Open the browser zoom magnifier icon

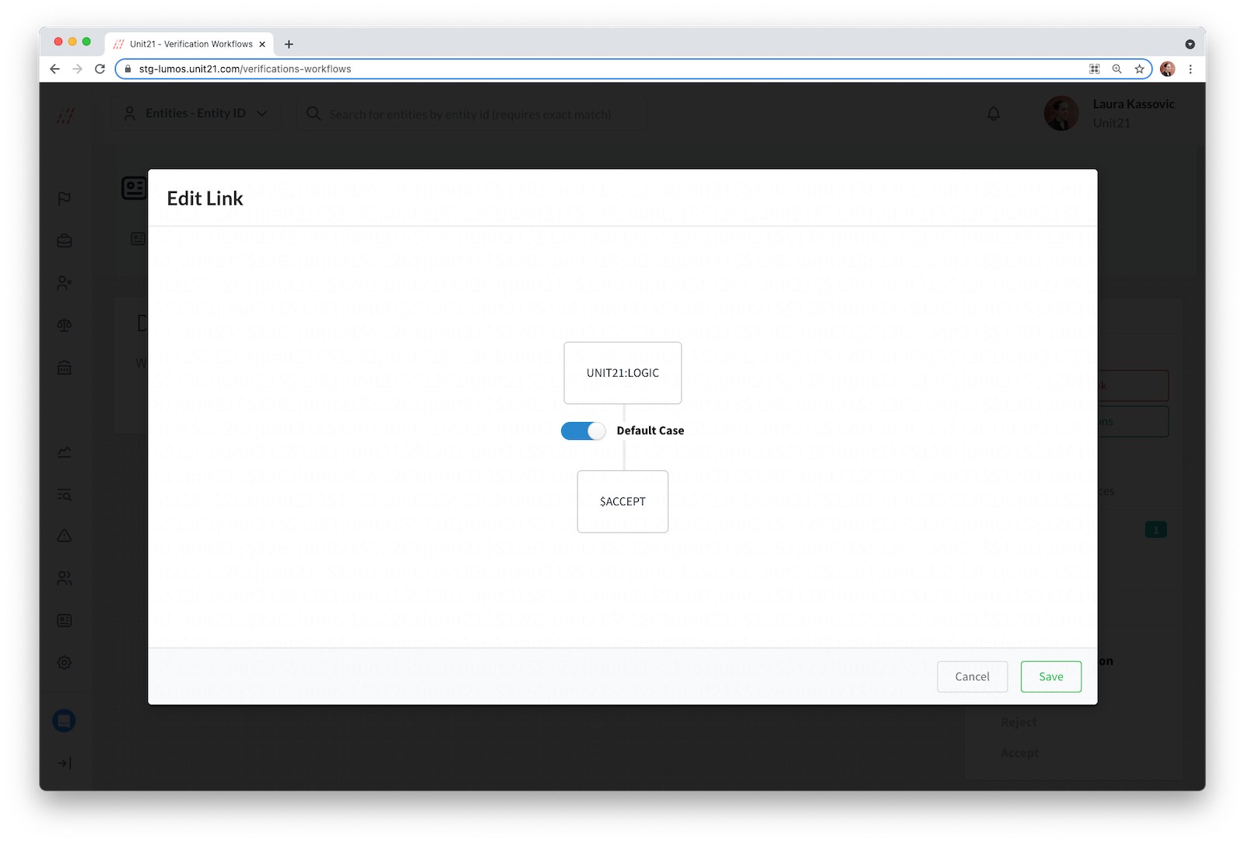[1117, 68]
